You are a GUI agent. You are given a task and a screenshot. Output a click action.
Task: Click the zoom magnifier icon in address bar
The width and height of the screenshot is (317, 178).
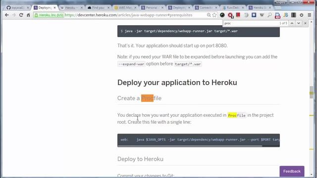point(209,15)
